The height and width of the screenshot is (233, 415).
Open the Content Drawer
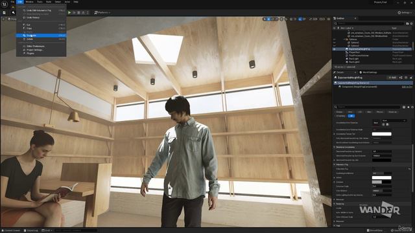[x=11, y=230]
